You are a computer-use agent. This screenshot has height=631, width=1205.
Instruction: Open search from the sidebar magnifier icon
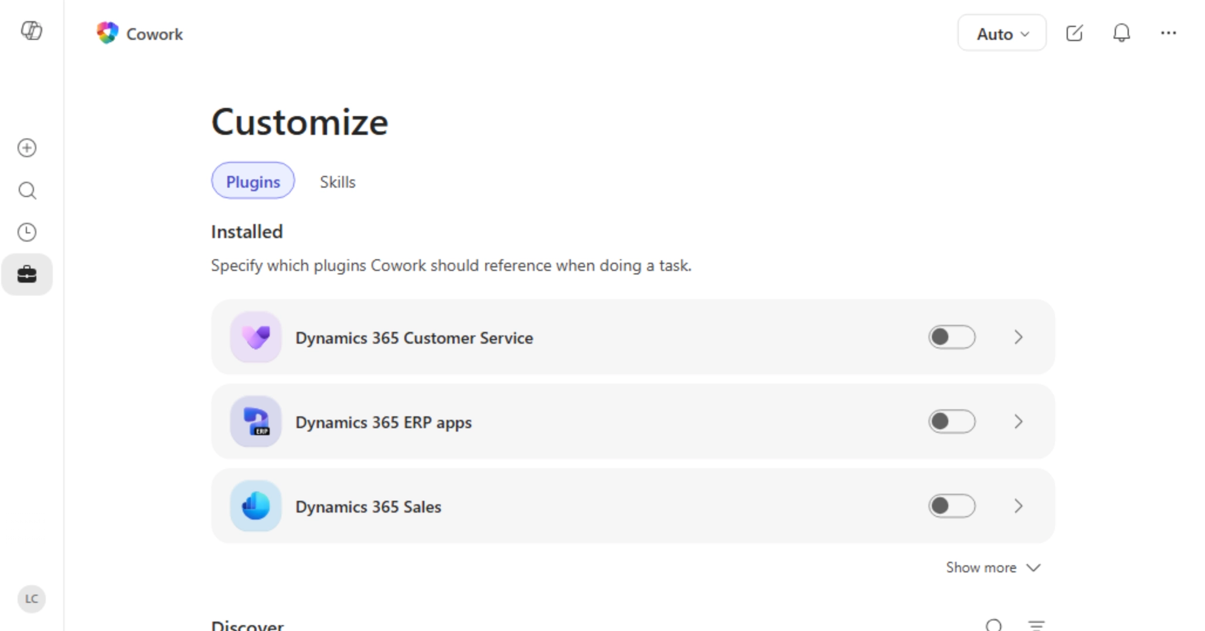click(x=27, y=191)
